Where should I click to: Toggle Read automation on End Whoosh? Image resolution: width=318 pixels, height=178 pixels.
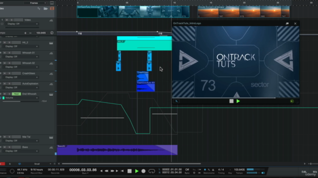coord(16,94)
